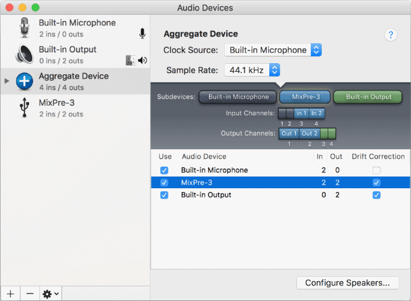This screenshot has width=411, height=301.
Task: Click the MixPre-3 USB icon
Action: click(24, 108)
